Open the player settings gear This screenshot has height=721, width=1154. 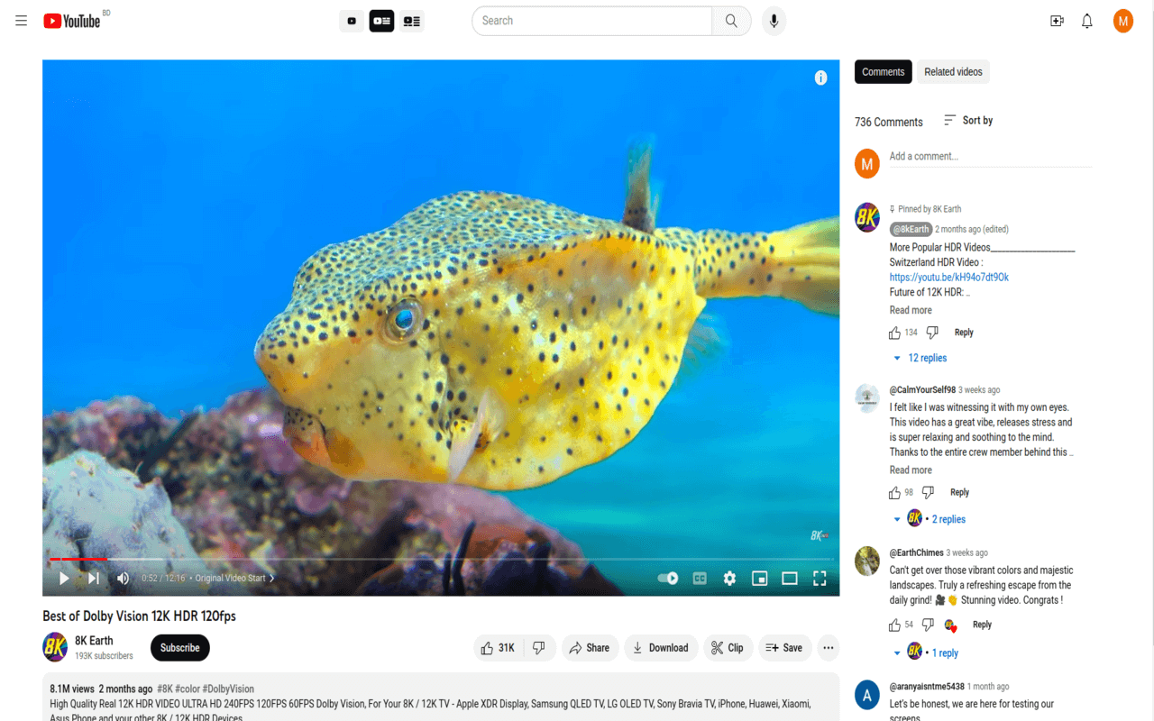728,578
